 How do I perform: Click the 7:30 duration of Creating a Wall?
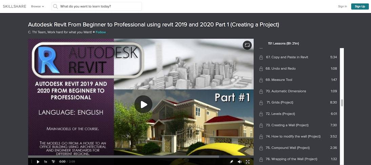click(334, 125)
